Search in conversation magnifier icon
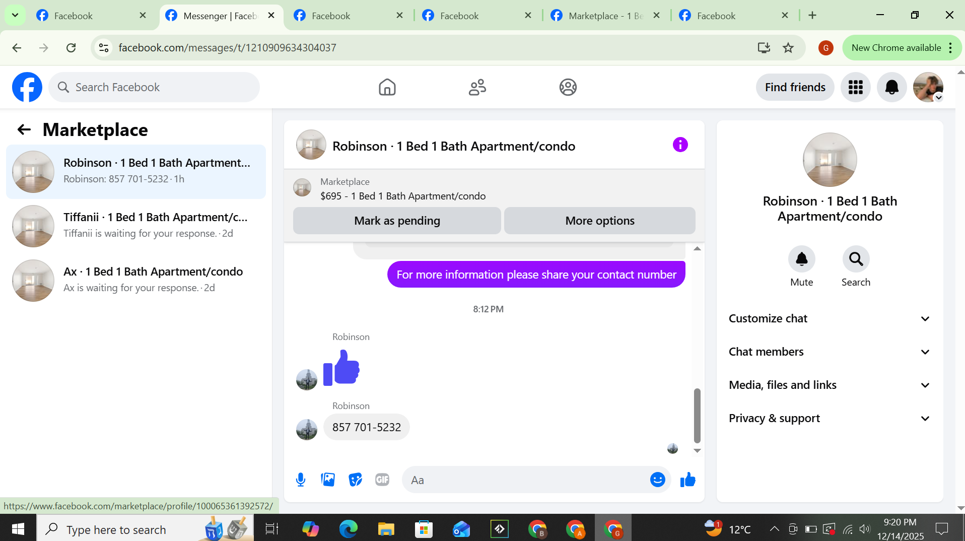Screen dimensions: 965x541 point(856,259)
